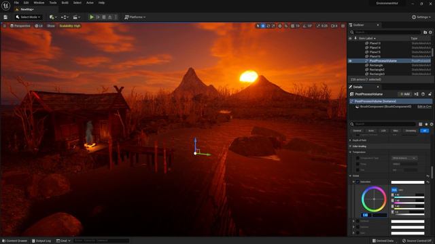
Task: Activate the translate gizmo tool in viewport
Action: tap(263, 26)
